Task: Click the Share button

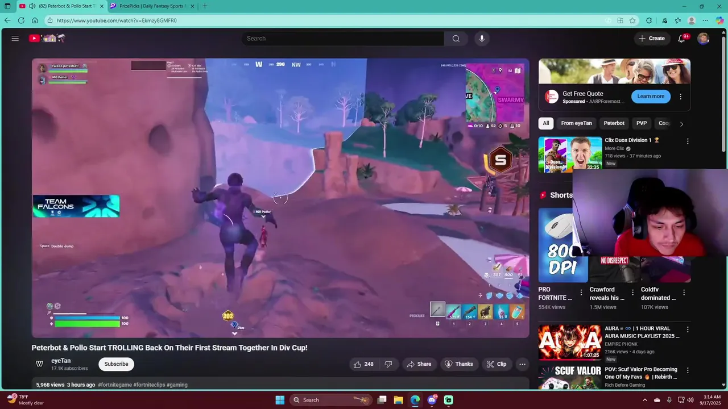Action: pos(418,364)
